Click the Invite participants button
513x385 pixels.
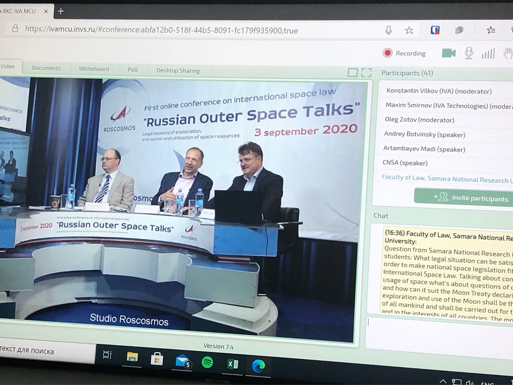(464, 198)
